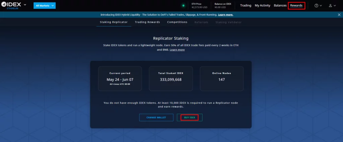Go to the Trading page

point(246,6)
